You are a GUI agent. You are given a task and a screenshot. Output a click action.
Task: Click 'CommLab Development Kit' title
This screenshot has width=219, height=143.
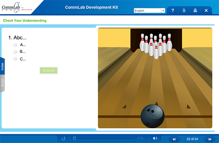(92, 7)
